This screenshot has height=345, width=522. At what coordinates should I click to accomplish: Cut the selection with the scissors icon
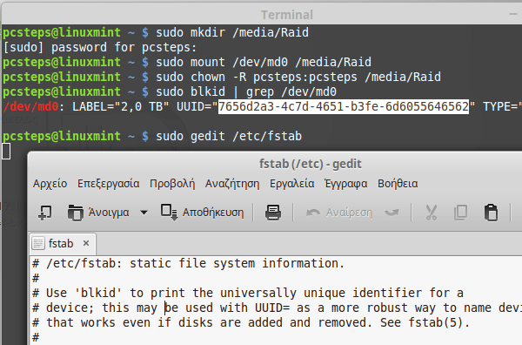[x=432, y=213]
